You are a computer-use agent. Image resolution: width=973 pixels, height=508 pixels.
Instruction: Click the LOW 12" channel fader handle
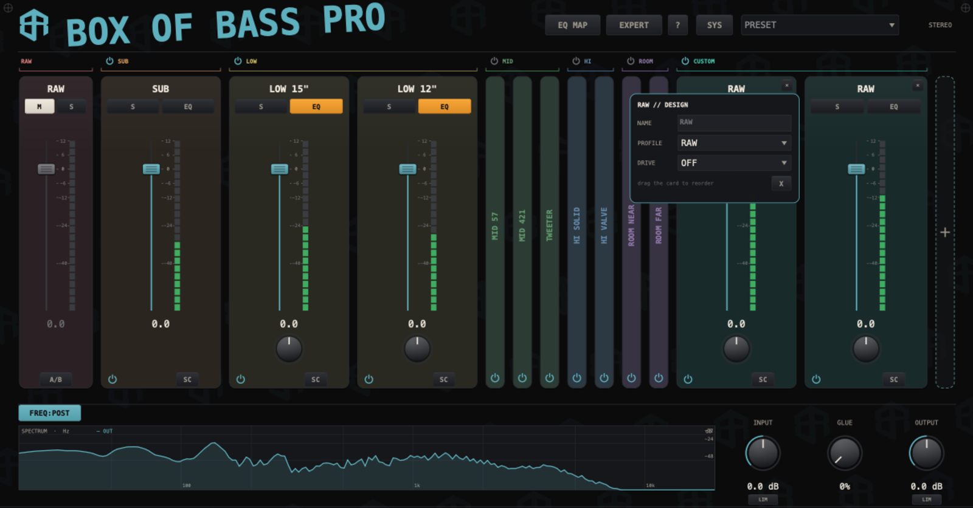pos(407,169)
